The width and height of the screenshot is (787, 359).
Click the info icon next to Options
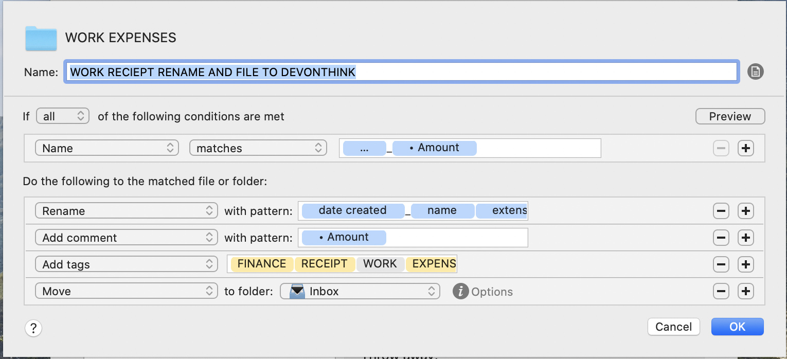[x=460, y=291]
